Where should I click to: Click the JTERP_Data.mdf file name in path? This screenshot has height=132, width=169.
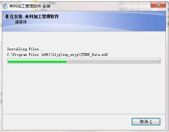click(94, 55)
